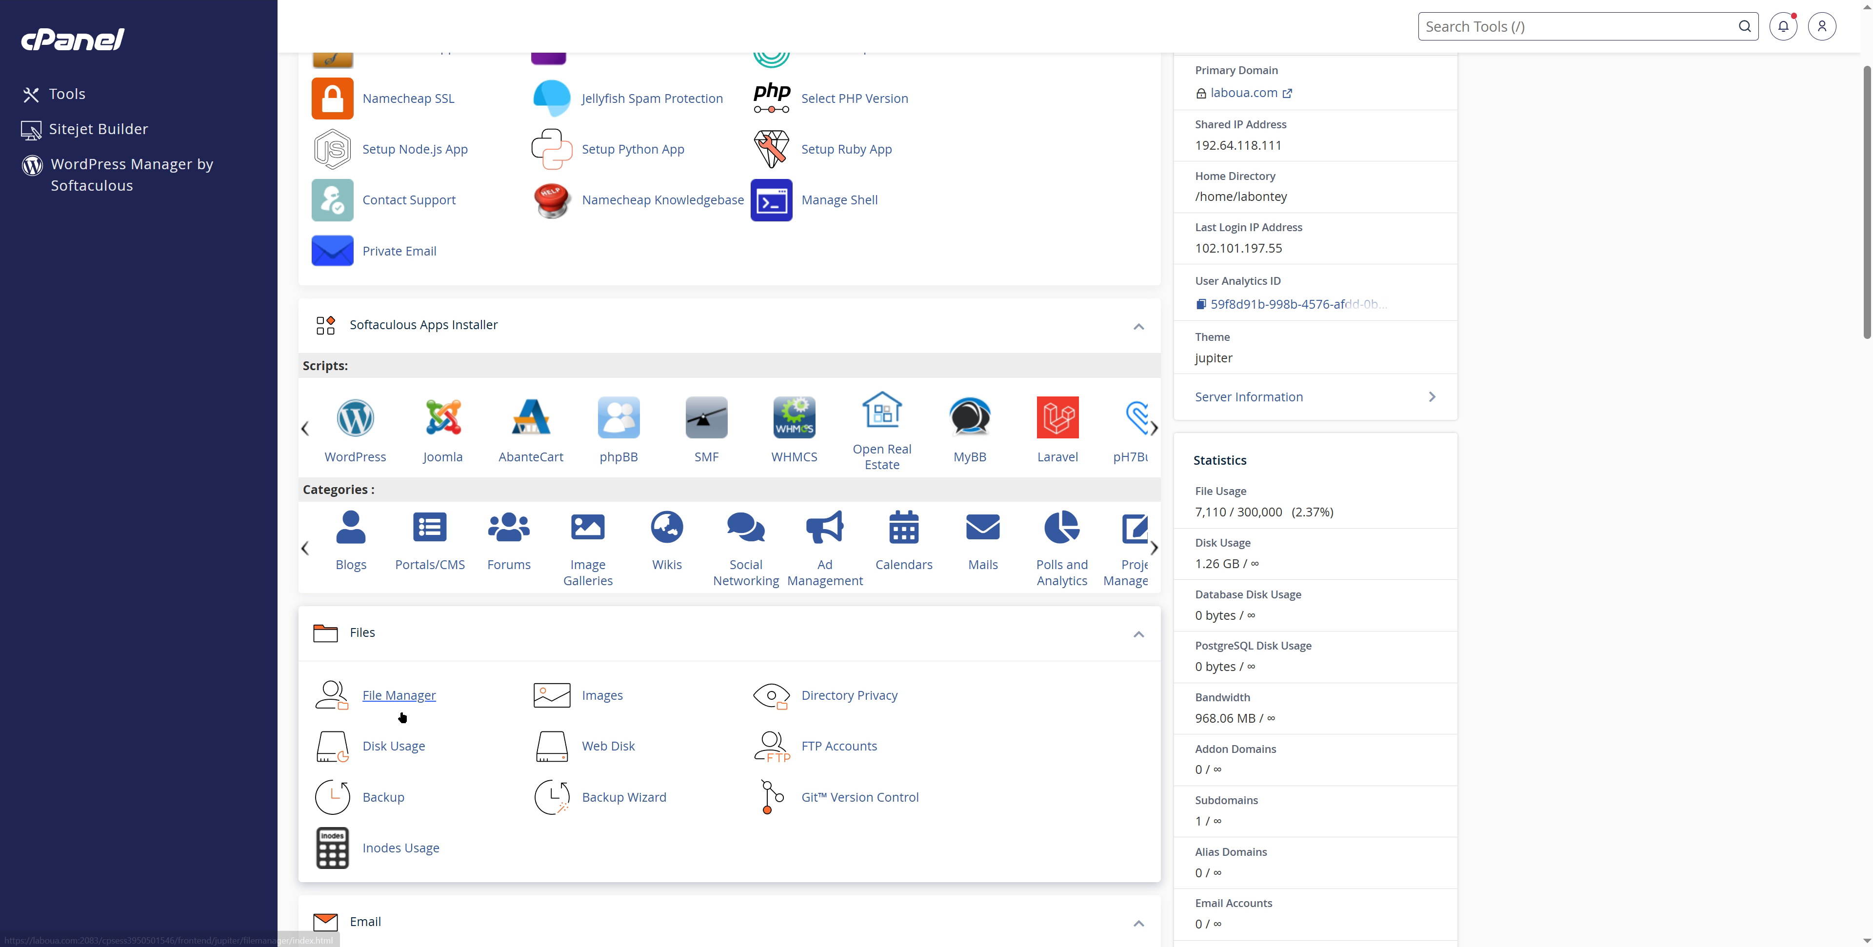Open the Web Disk link
The width and height of the screenshot is (1873, 947).
click(x=608, y=747)
